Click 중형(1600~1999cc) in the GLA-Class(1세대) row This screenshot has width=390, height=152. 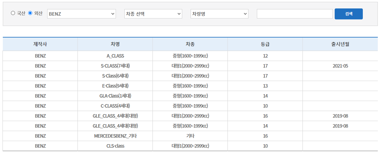190,96
